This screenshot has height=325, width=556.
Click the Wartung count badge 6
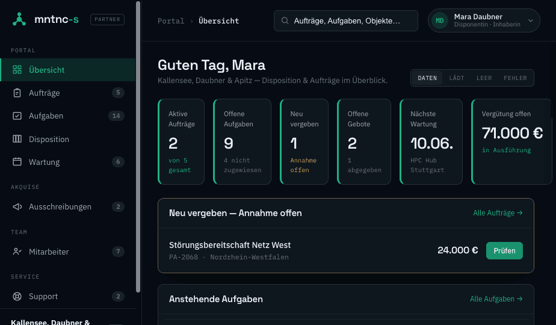(118, 162)
